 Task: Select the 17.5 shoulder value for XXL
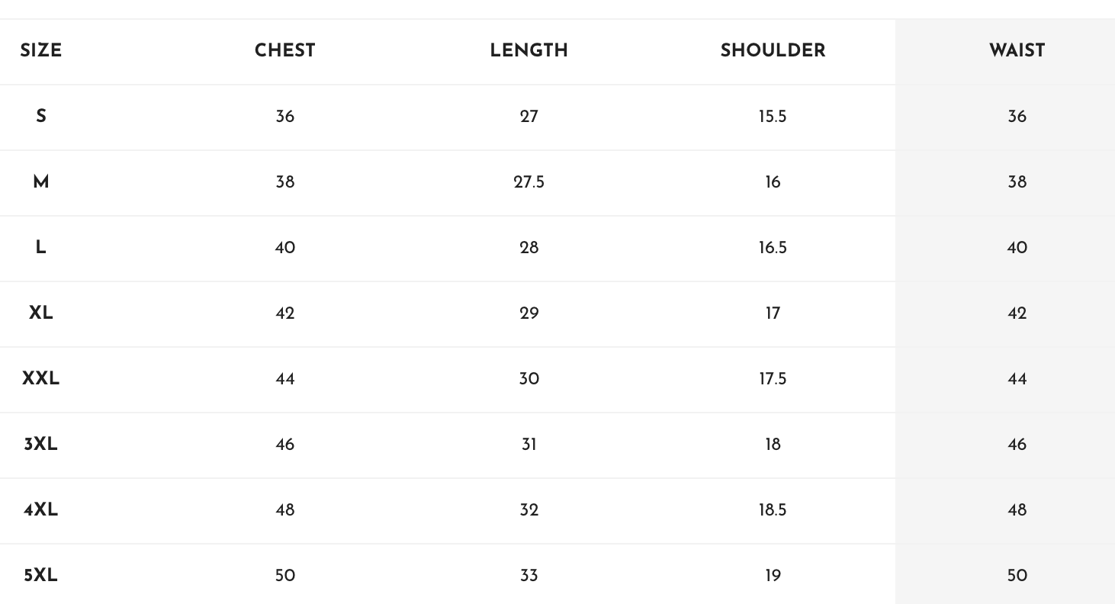[773, 379]
